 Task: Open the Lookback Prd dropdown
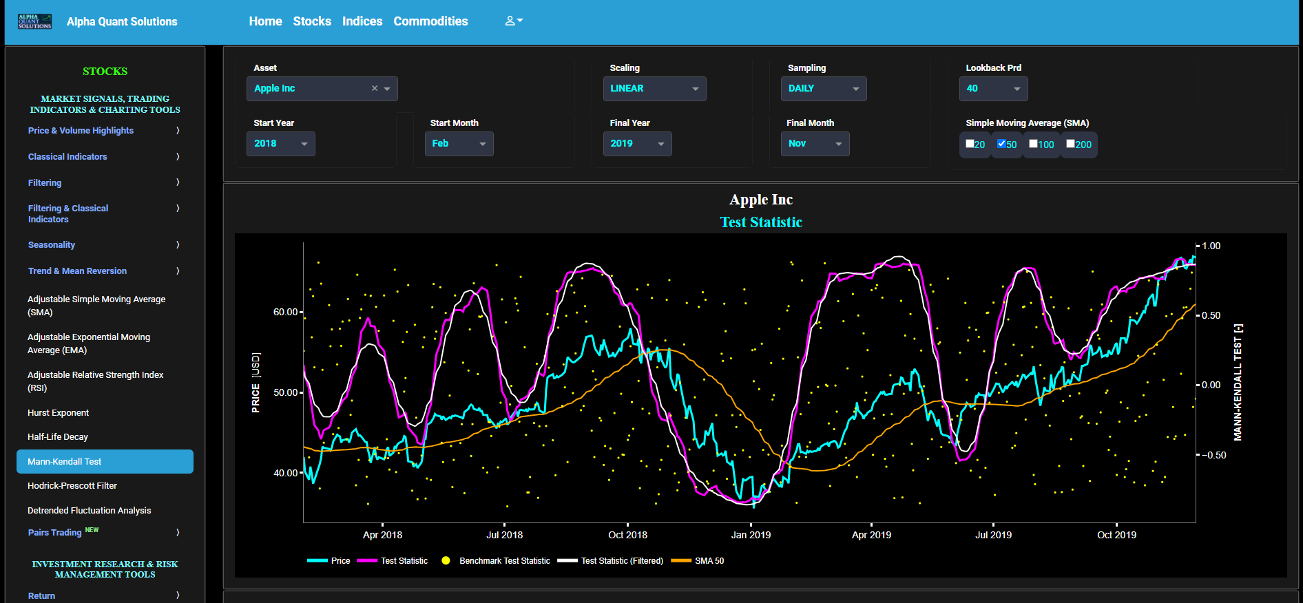point(993,89)
